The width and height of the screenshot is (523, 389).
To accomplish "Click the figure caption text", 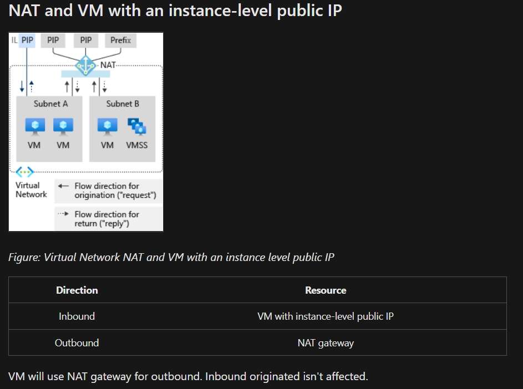I will pyautogui.click(x=171, y=257).
